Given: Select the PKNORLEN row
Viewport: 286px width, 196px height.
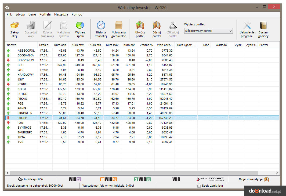Looking at the screenshot, I should [x=142, y=113].
